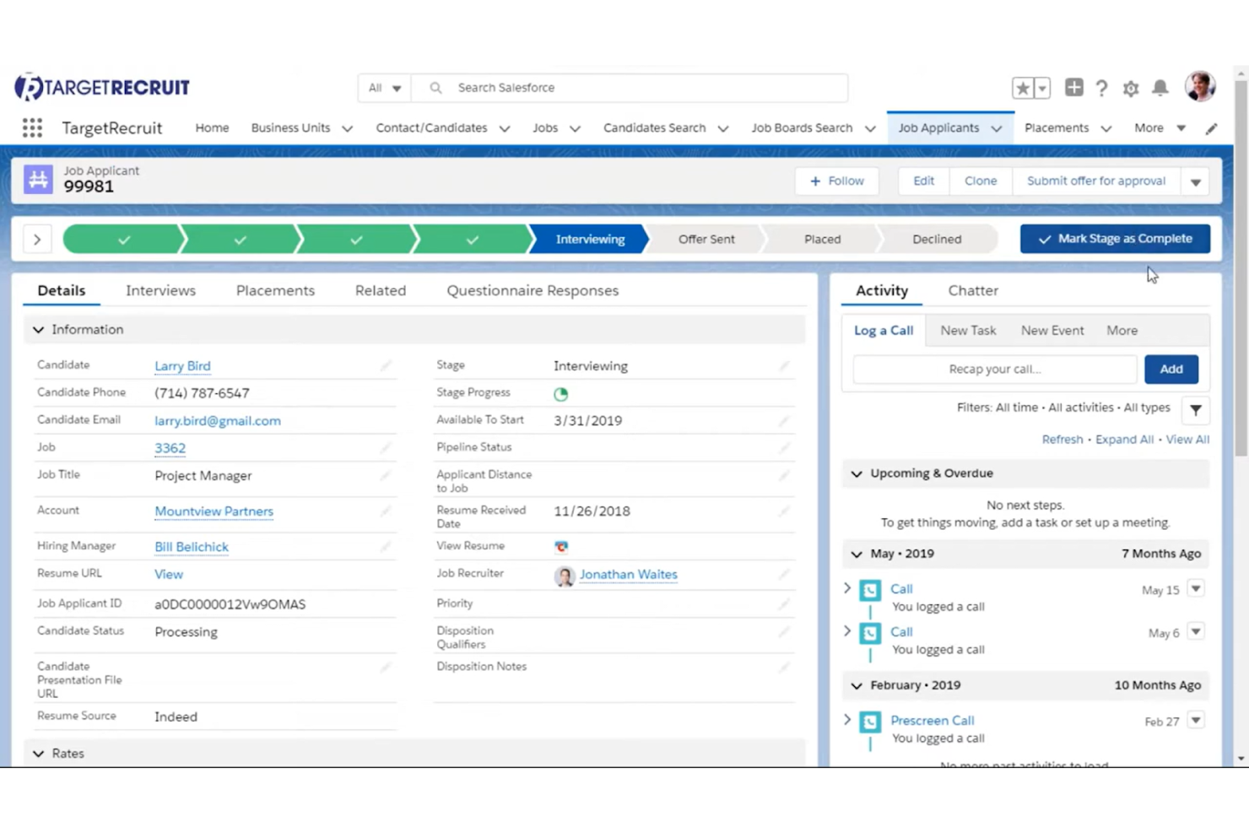This screenshot has width=1249, height=833.
Task: Open the Contact/Candidates nav dropdown arrow
Action: coord(505,128)
